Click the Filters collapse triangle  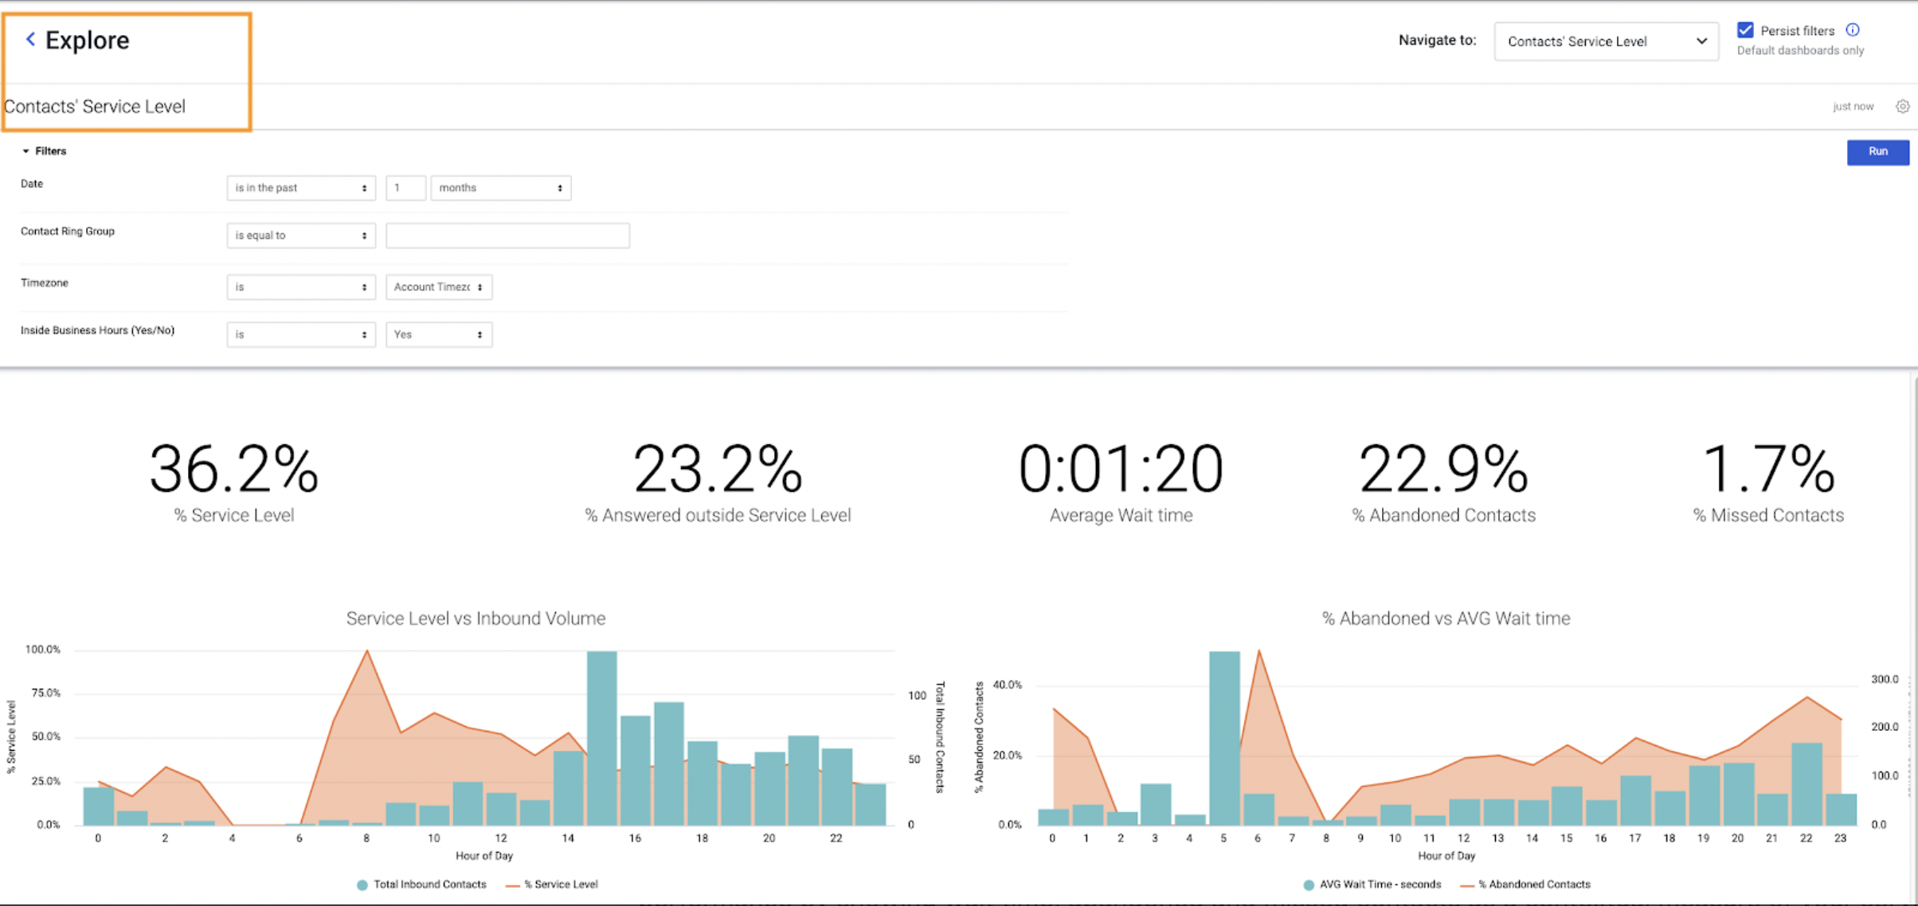pyautogui.click(x=26, y=150)
